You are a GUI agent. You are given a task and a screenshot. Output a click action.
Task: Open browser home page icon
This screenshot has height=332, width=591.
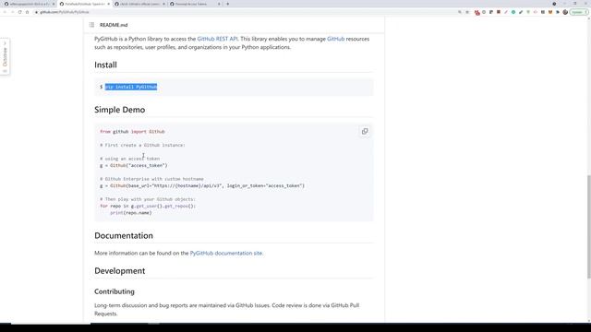27,12
